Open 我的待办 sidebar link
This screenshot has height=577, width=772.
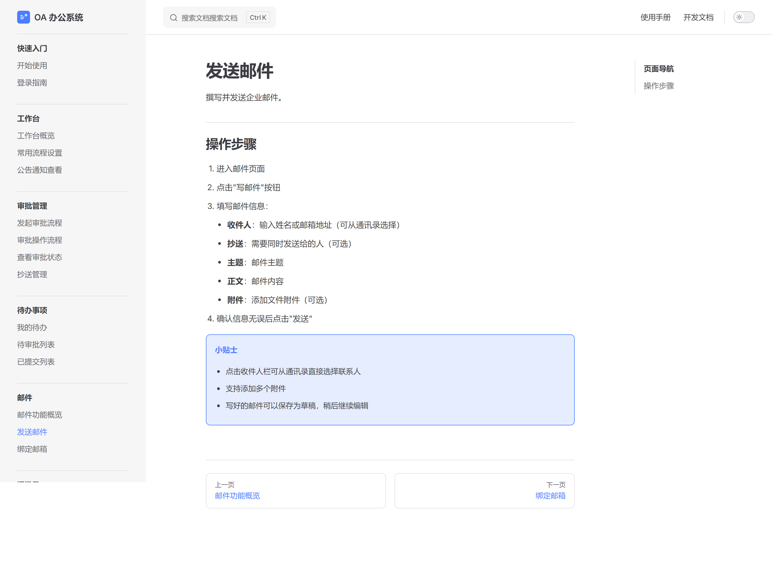32,328
